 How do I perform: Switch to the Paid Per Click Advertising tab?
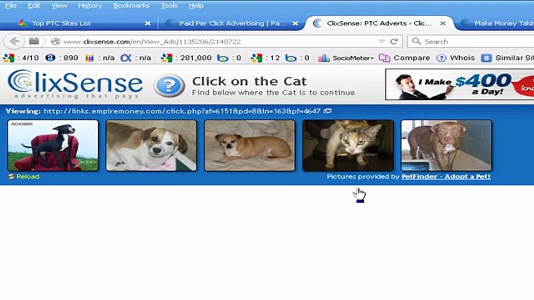(x=232, y=23)
